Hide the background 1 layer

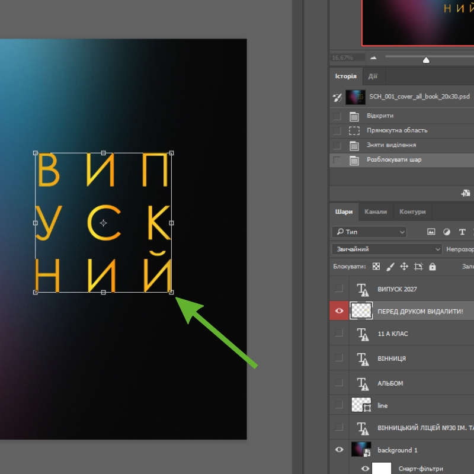point(339,450)
